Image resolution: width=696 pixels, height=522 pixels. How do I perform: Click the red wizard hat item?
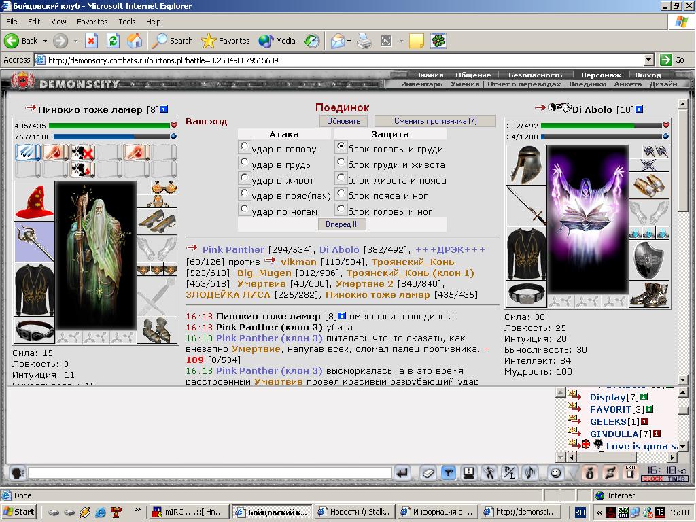35,201
